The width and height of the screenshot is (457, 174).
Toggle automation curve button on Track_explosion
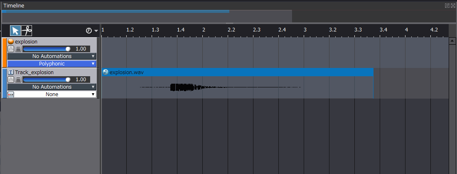click(11, 80)
